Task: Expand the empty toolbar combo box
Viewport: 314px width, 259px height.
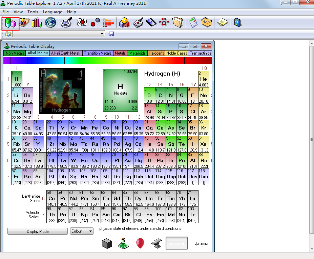Action: [x=102, y=34]
